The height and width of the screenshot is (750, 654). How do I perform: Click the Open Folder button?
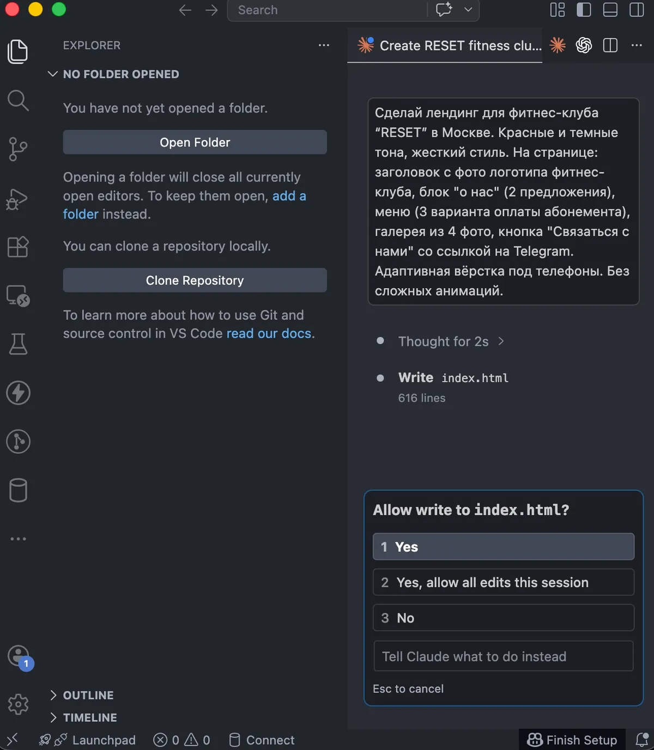[195, 142]
